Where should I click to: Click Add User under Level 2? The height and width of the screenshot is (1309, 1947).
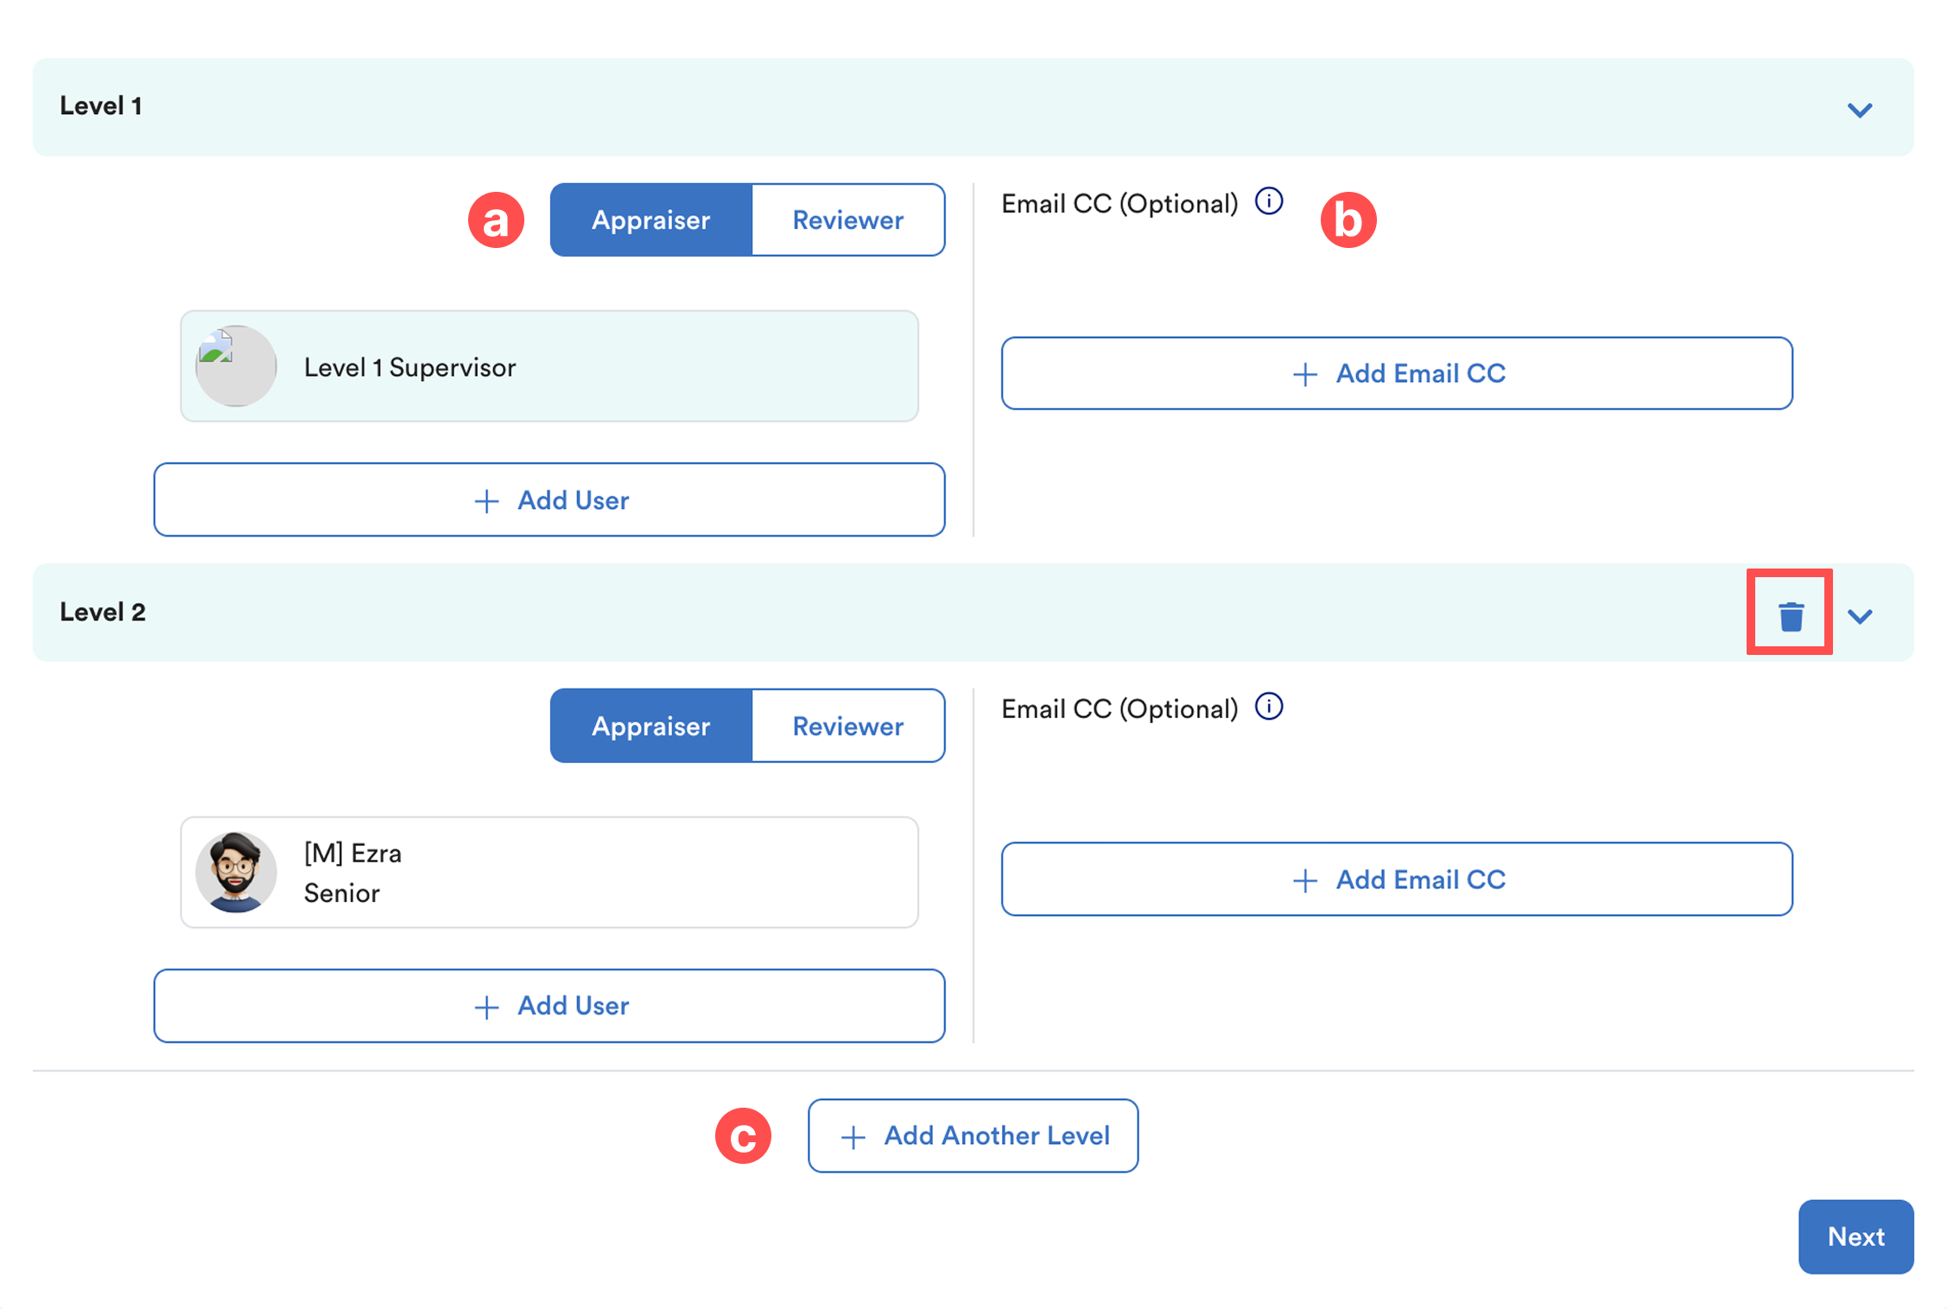(x=549, y=1006)
